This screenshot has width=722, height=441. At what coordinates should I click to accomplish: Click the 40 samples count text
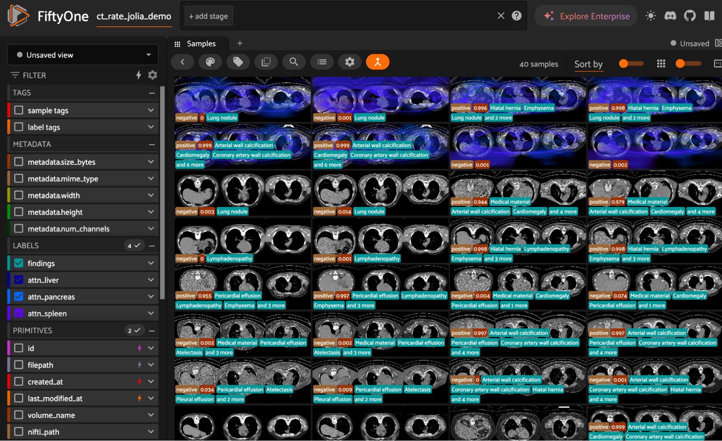point(539,64)
